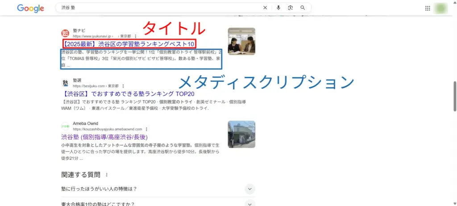The width and height of the screenshot is (457, 206).
Task: Click the Ameba Ownd site name text
Action: click(85, 123)
